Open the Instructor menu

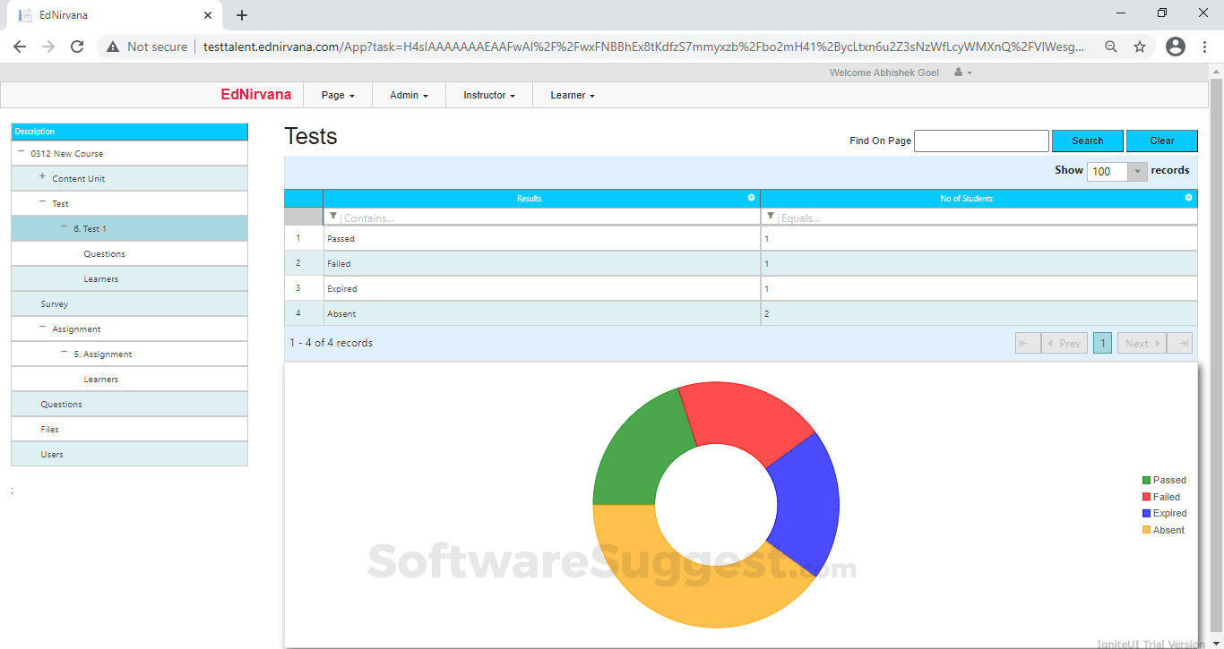click(x=488, y=95)
